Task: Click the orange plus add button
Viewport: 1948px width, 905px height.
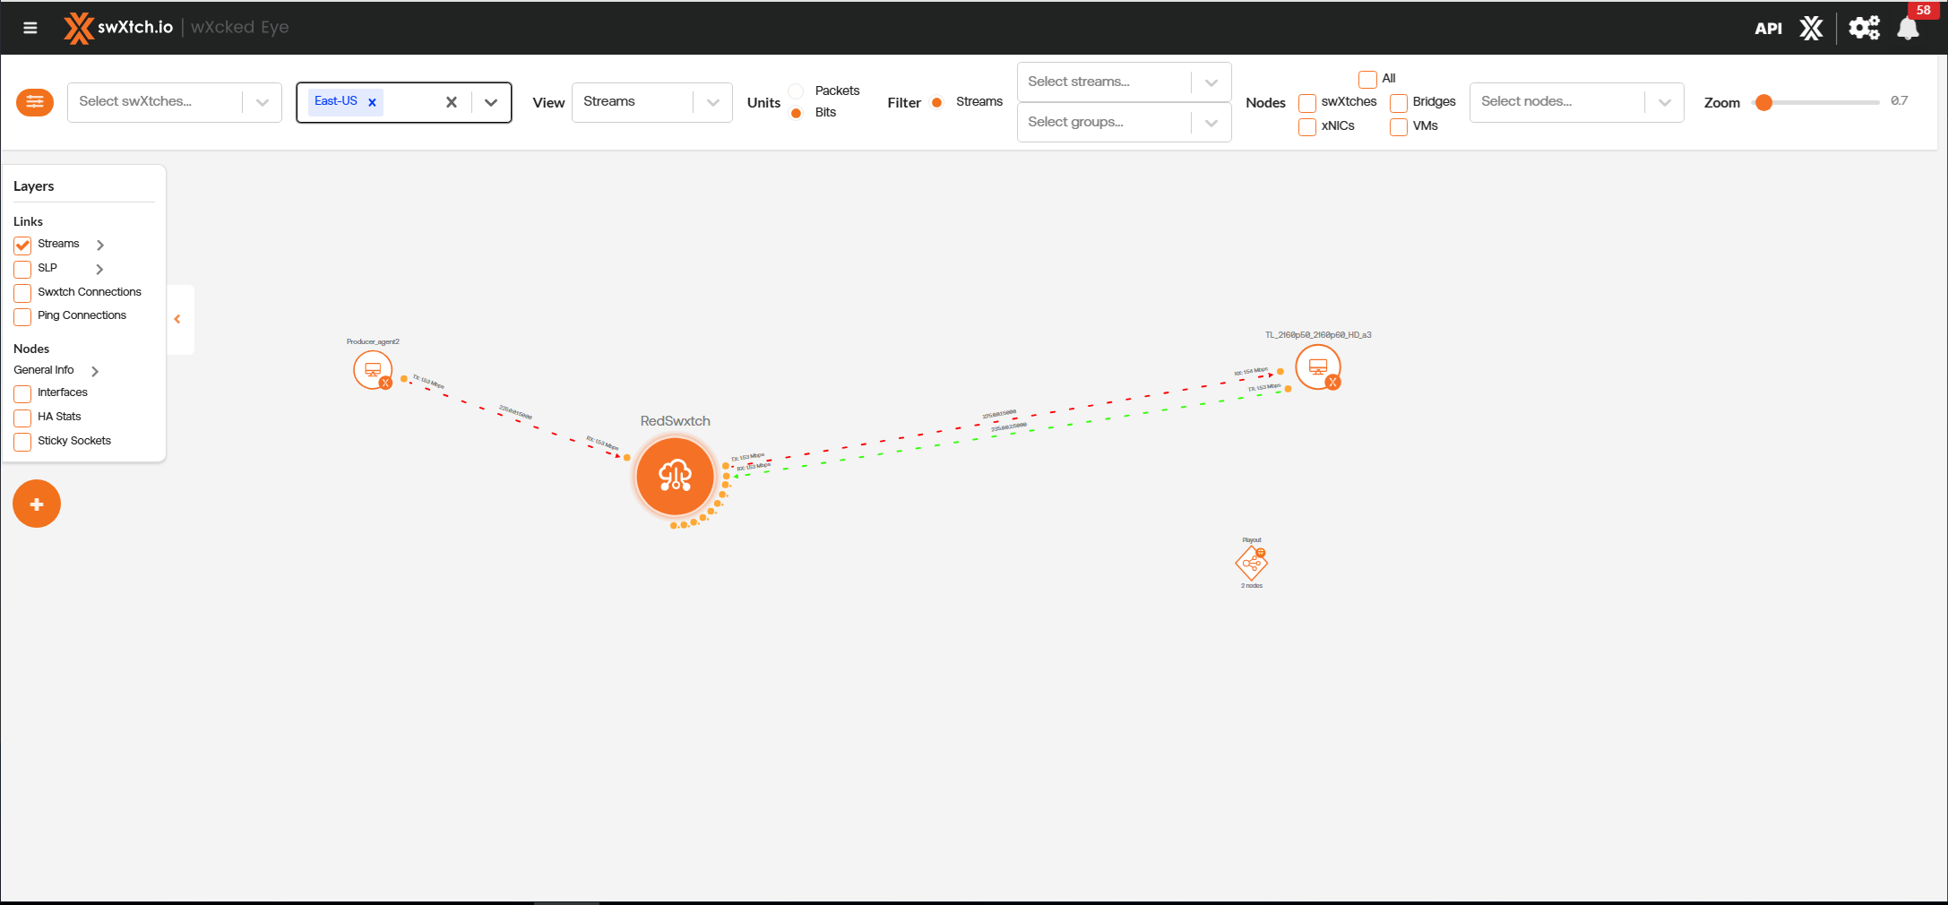Action: (37, 504)
